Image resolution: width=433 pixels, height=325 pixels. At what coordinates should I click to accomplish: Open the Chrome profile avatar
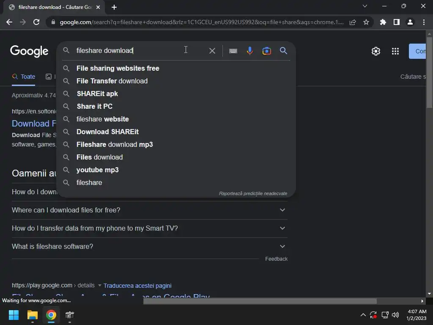410,22
